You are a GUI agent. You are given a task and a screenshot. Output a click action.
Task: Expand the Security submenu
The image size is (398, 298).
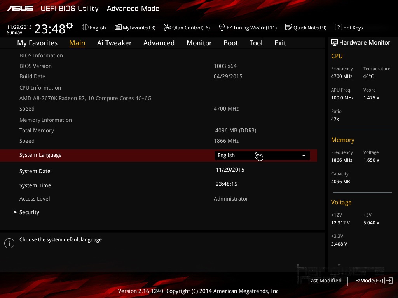tap(29, 212)
